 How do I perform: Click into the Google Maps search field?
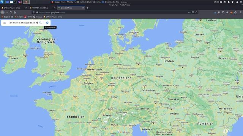click(x=23, y=23)
